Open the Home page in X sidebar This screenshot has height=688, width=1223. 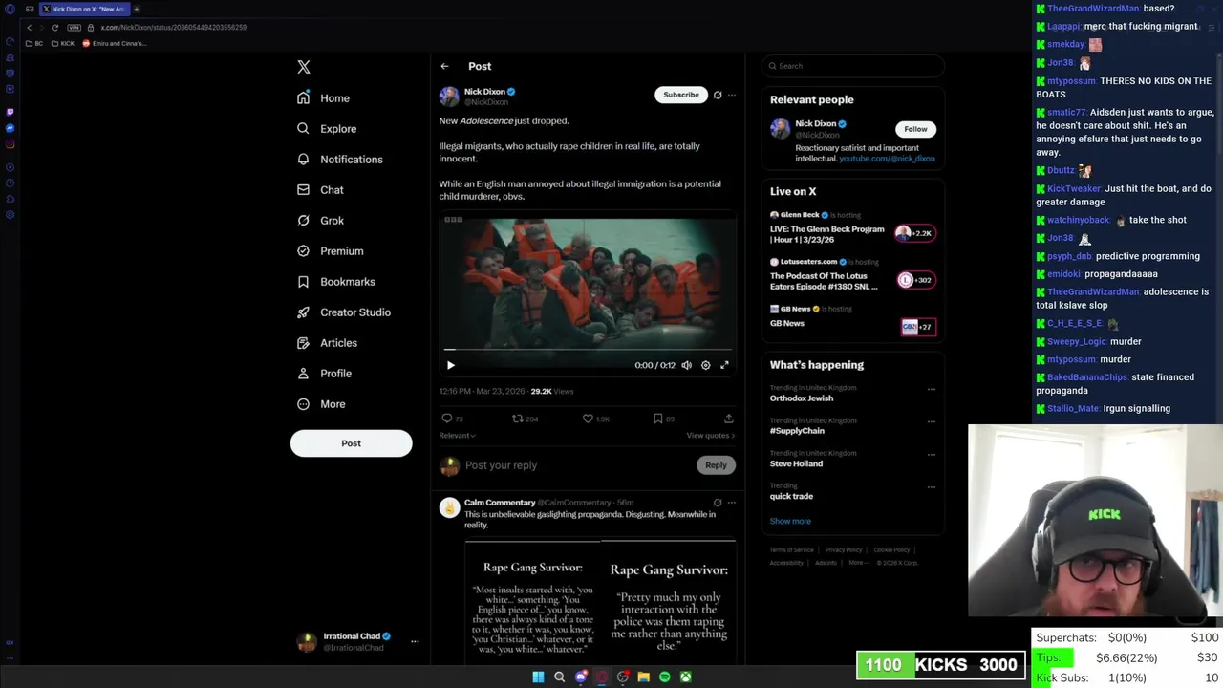(323, 98)
